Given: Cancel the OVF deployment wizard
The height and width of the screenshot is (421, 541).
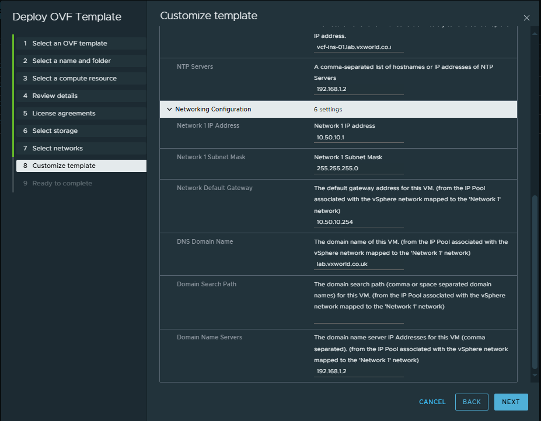Looking at the screenshot, I should [432, 402].
